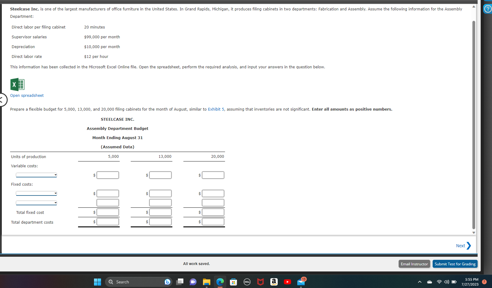Open the Mail app showing 13 notifications

301,282
